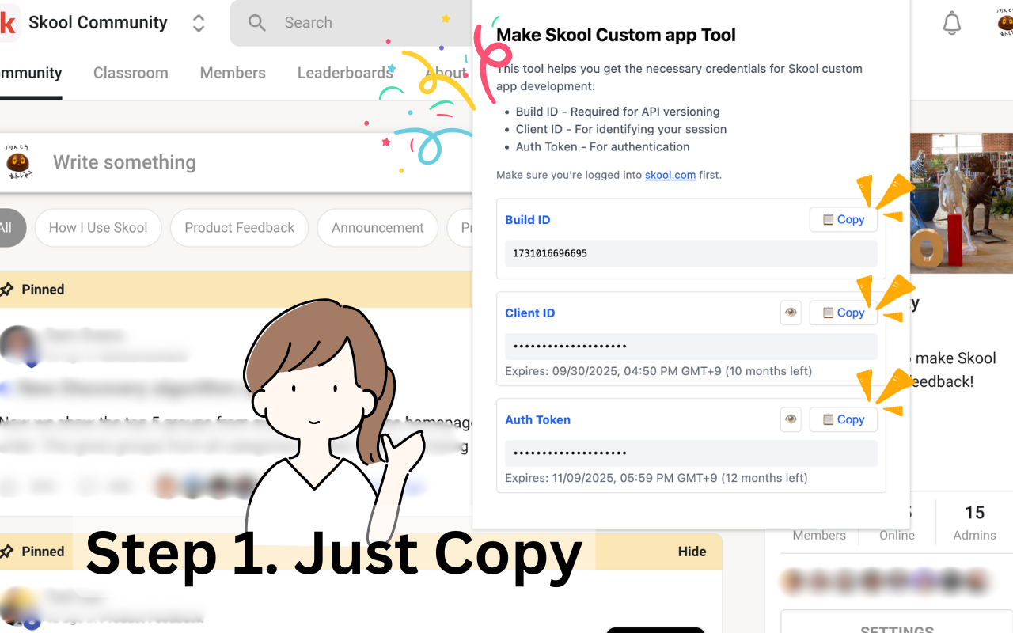Open the notifications bell

click(x=952, y=23)
